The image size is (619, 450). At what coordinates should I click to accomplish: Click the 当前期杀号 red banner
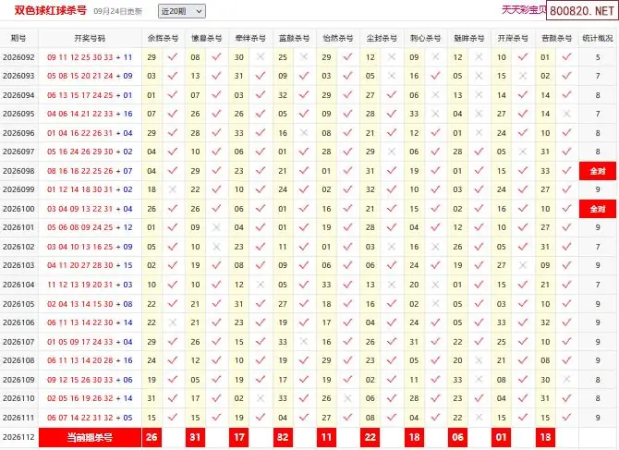[90, 437]
